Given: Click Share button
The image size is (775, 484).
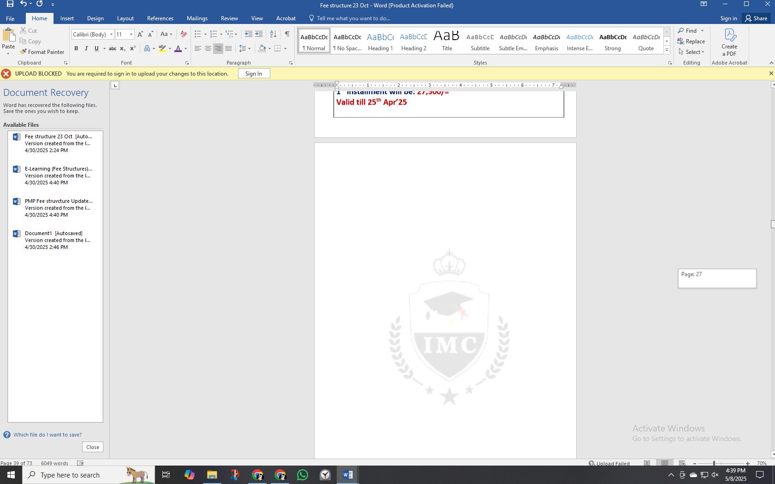Looking at the screenshot, I should click(756, 18).
